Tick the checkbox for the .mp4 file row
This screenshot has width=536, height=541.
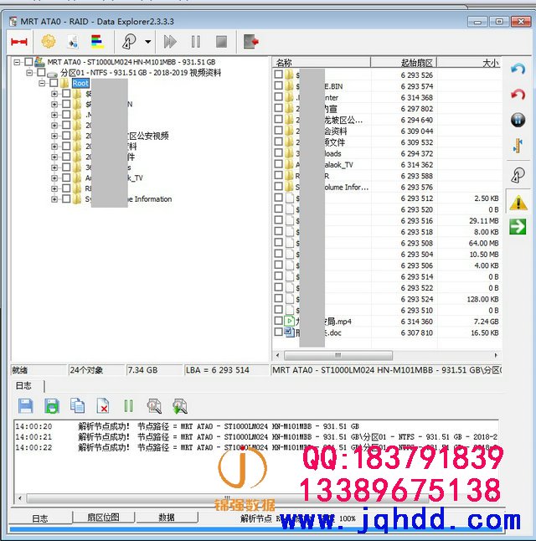[x=279, y=321]
